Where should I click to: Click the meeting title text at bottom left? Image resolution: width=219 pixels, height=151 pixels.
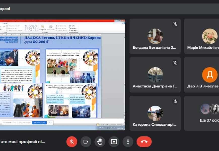click(23, 142)
